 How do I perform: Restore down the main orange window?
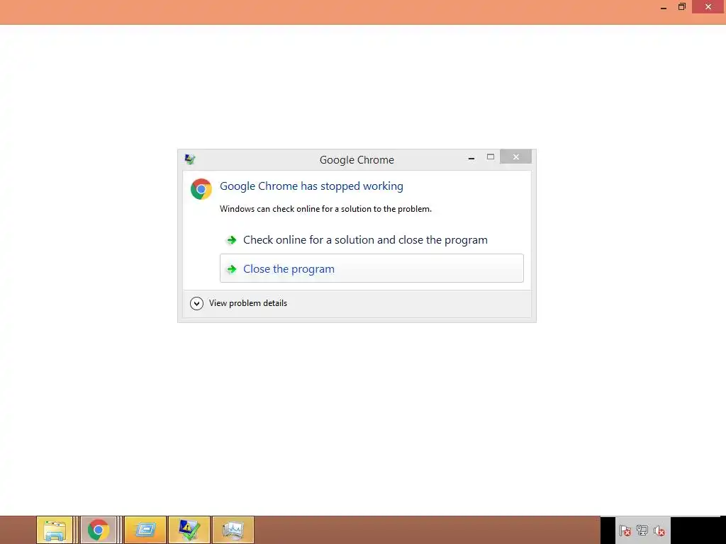click(x=681, y=7)
